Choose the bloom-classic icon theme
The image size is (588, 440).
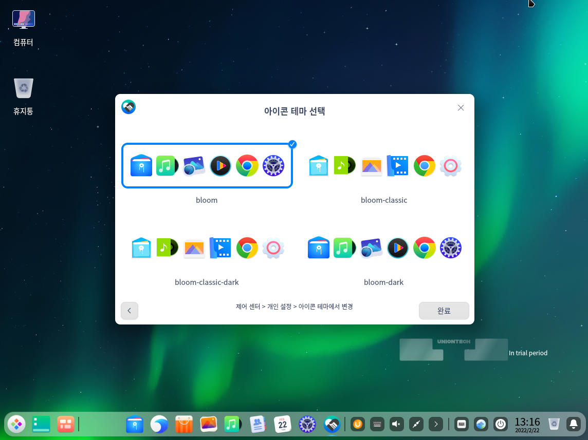[384, 165]
